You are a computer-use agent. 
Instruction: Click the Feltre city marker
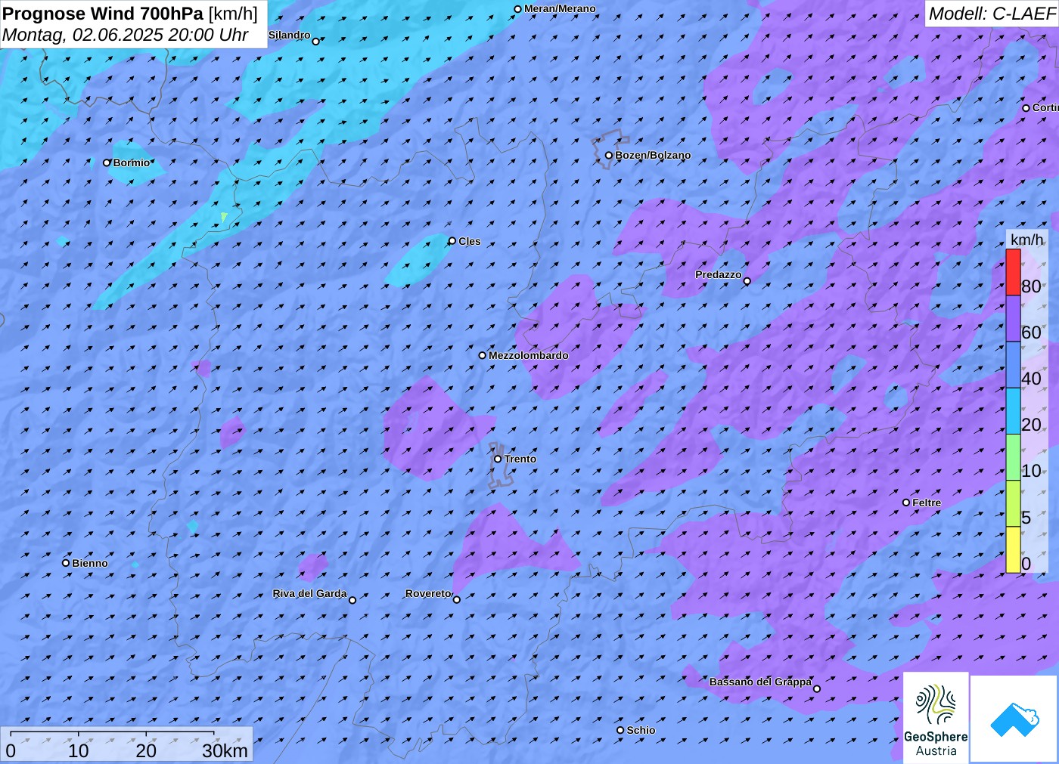pos(906,503)
